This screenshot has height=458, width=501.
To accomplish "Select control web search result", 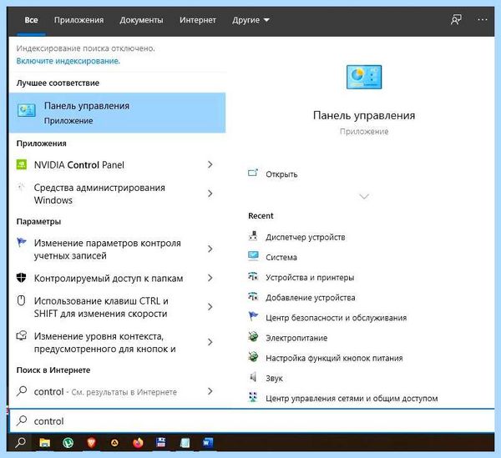I will pos(117,391).
